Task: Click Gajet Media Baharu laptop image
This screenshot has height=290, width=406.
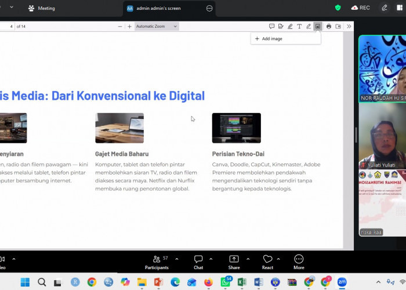Action: 119,128
